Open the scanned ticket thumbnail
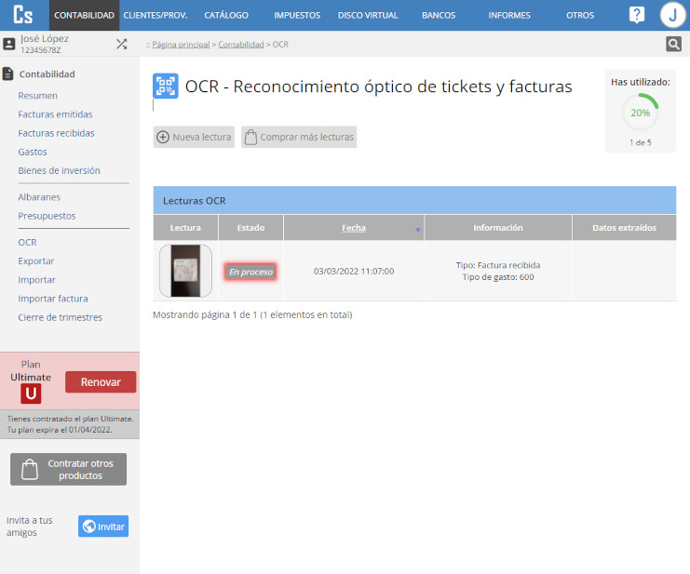 pos(185,271)
